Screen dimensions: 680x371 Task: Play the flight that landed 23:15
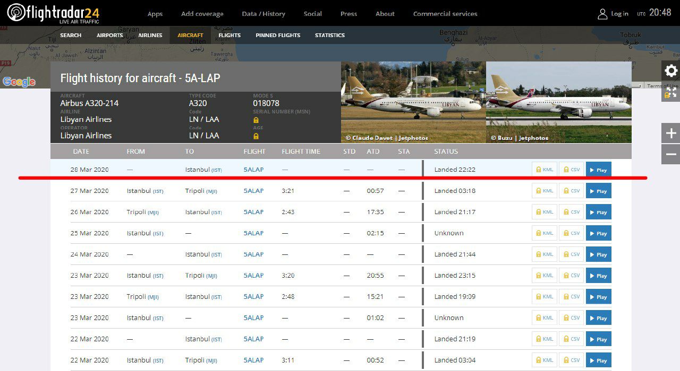599,276
